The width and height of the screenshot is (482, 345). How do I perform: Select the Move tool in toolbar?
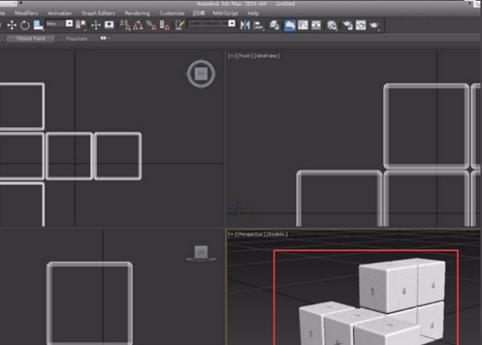pos(12,25)
